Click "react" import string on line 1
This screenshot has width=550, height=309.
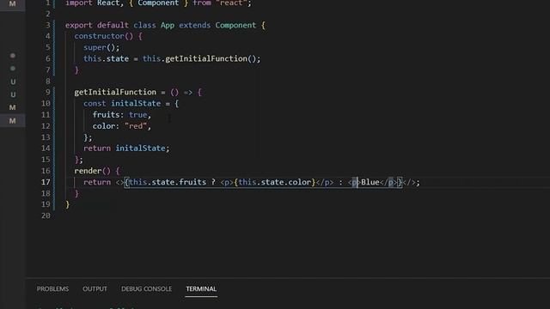pyautogui.click(x=231, y=3)
